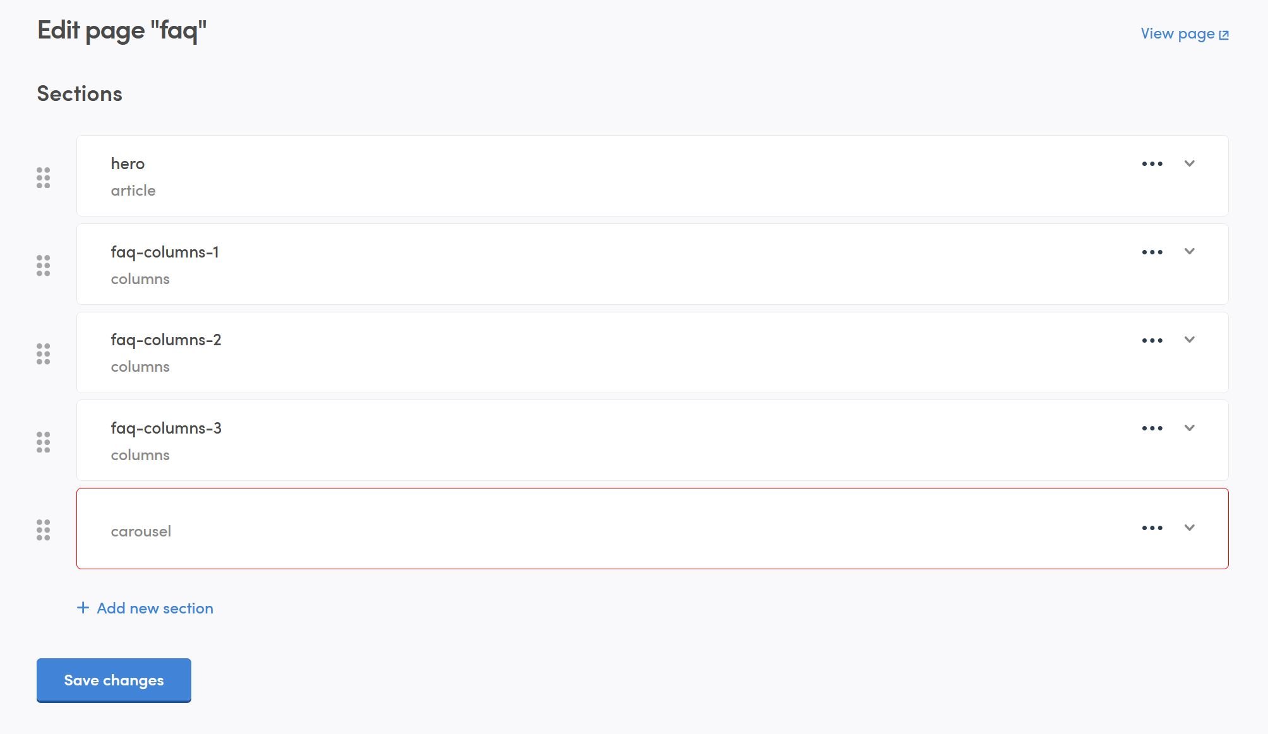Click the hero section title

click(128, 164)
